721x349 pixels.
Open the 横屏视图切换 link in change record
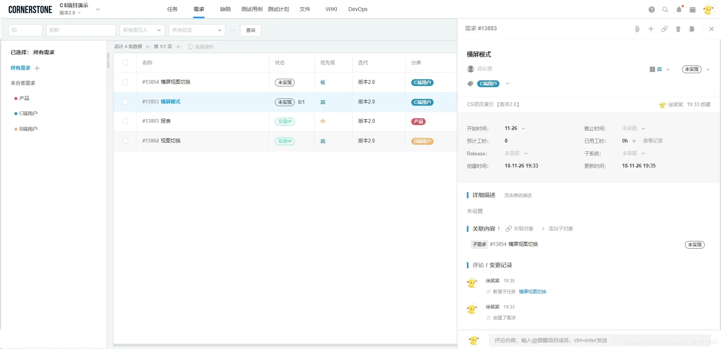532,292
